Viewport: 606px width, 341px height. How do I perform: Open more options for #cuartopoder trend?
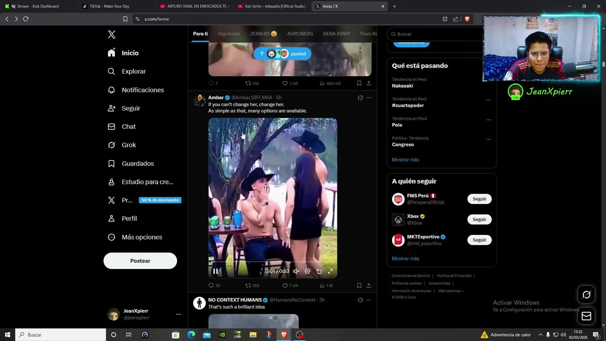point(489,100)
